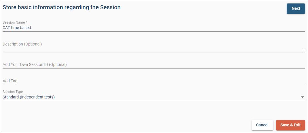308x133 pixels.
Task: Click the Next button
Action: click(296, 9)
